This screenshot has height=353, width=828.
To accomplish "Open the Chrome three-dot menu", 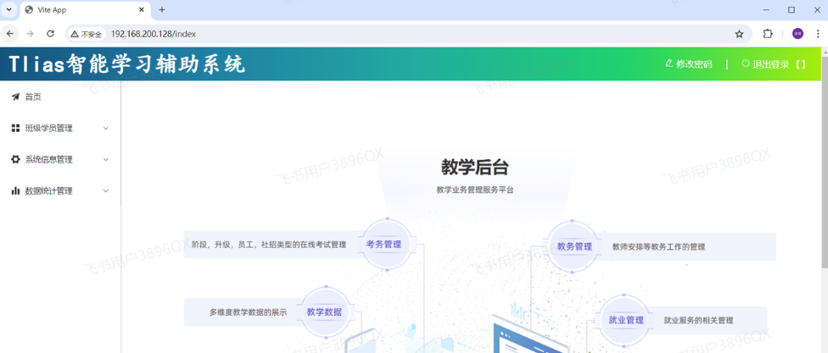I will (818, 34).
